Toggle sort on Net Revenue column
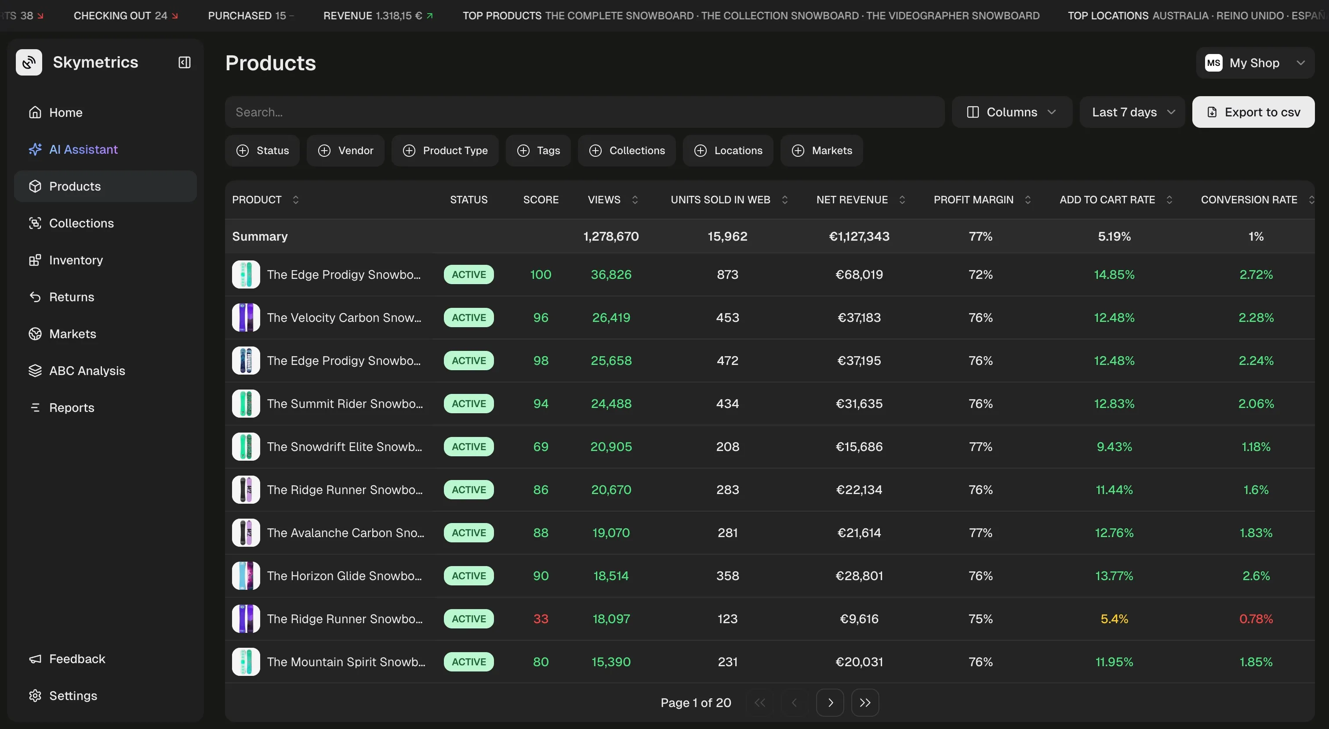1329x729 pixels. (x=902, y=199)
